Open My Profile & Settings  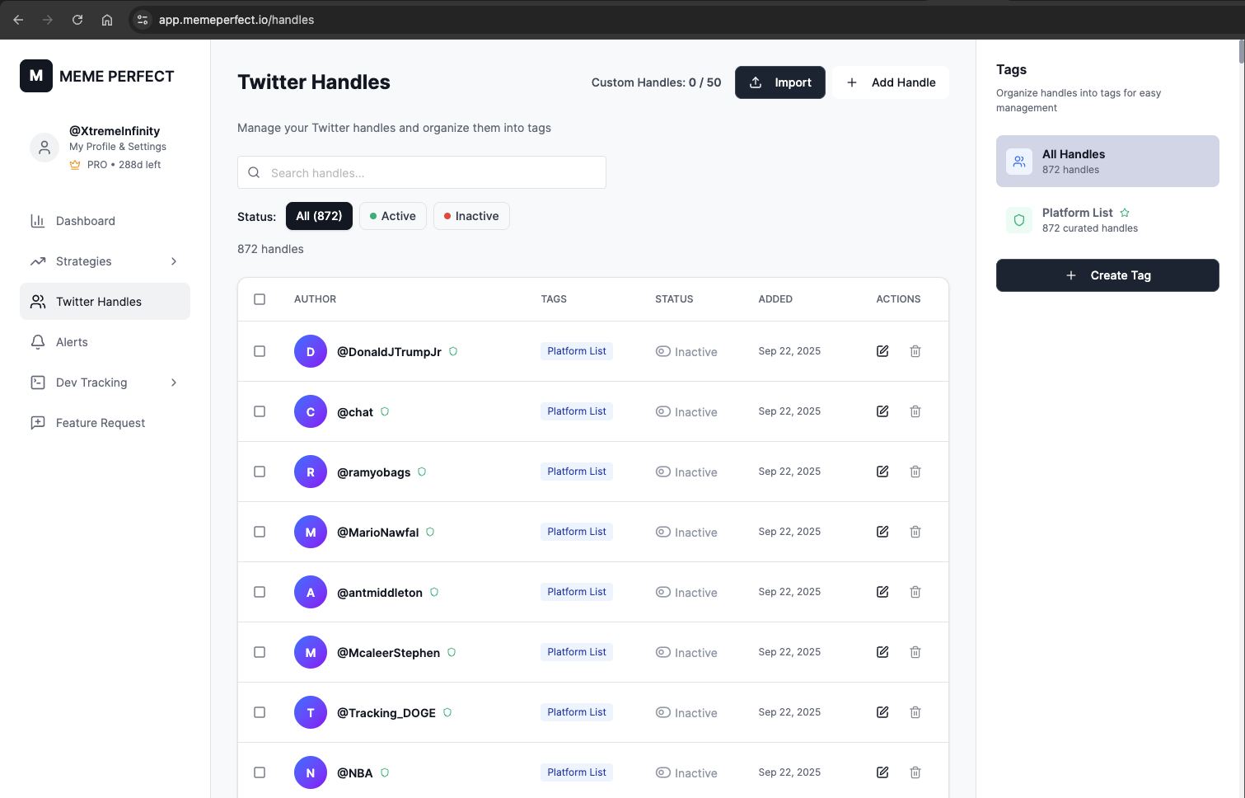point(118,146)
